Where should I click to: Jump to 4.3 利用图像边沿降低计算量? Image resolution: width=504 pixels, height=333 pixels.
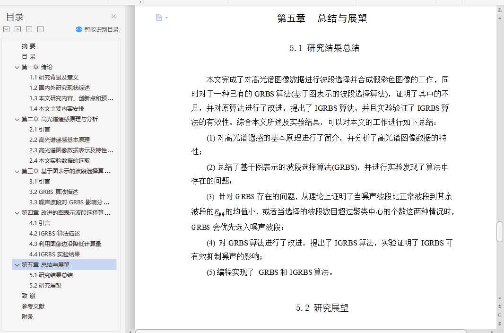[65, 244]
